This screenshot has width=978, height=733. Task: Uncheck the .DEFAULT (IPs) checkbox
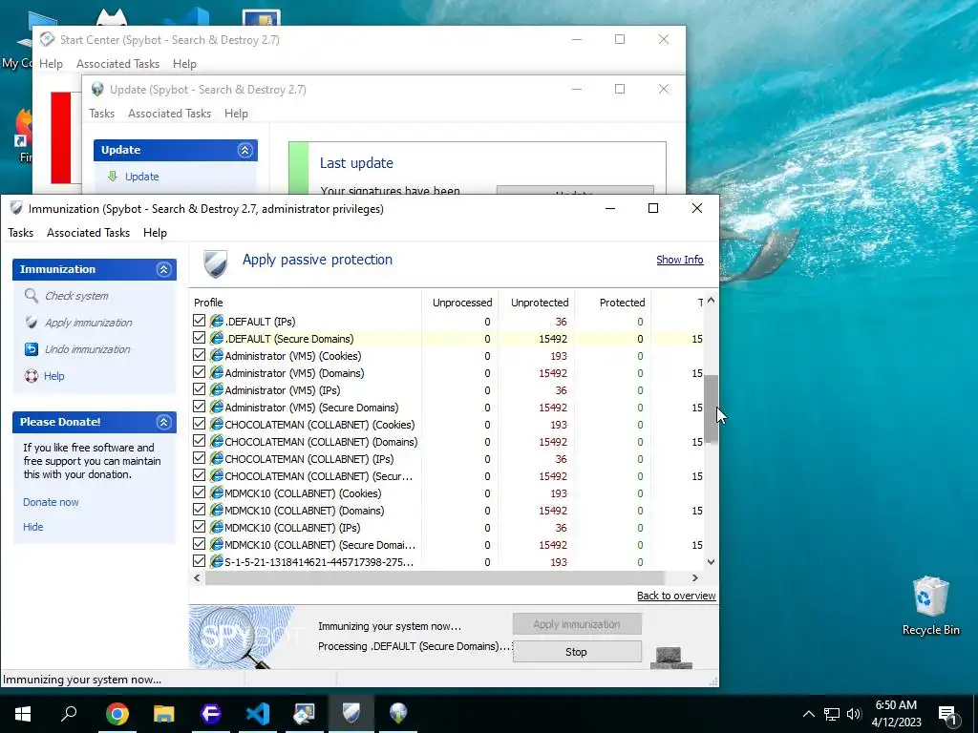coord(199,321)
